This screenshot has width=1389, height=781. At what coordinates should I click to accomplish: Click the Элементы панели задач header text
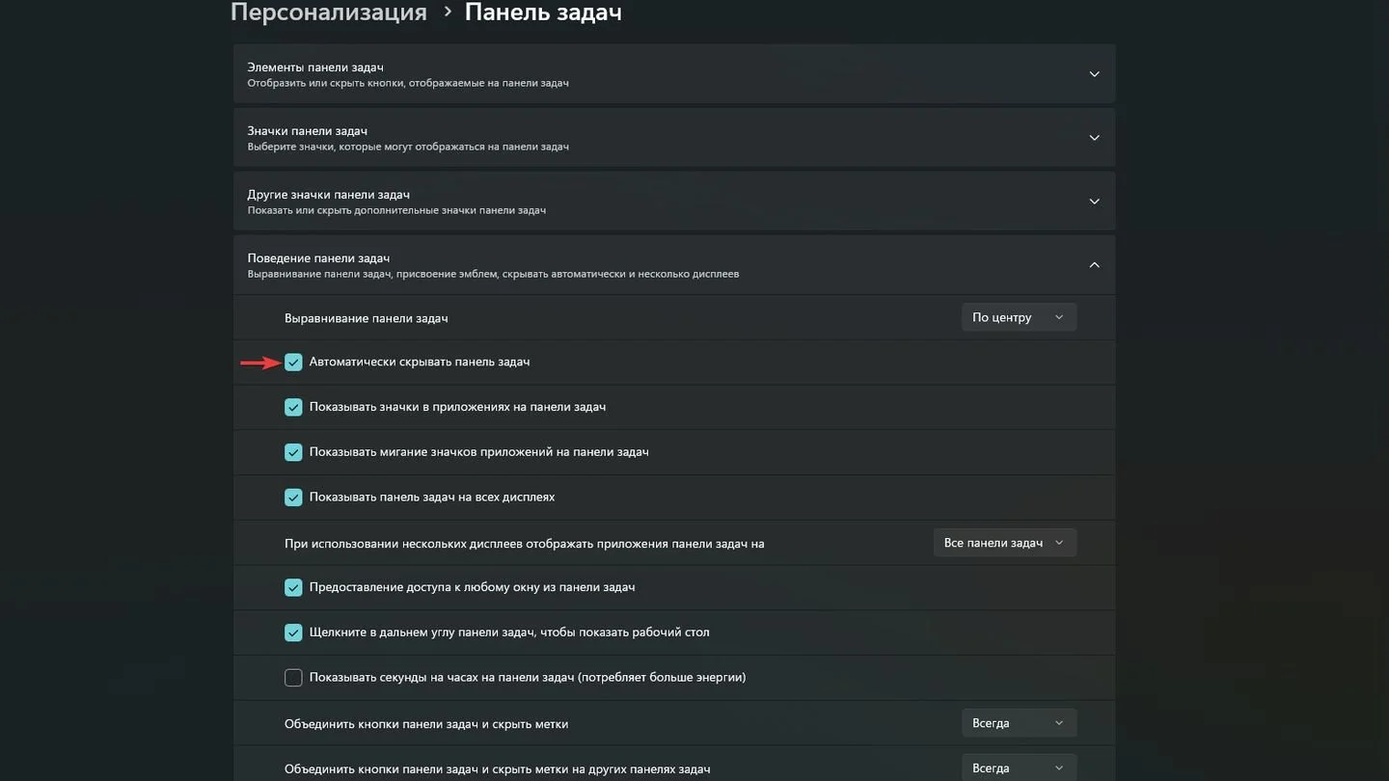[x=315, y=67]
